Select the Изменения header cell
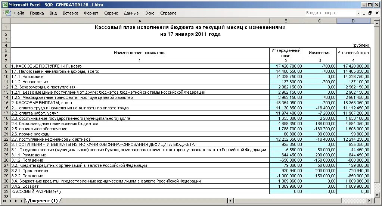Viewport: 382px width, 206px height. pyautogui.click(x=320, y=53)
